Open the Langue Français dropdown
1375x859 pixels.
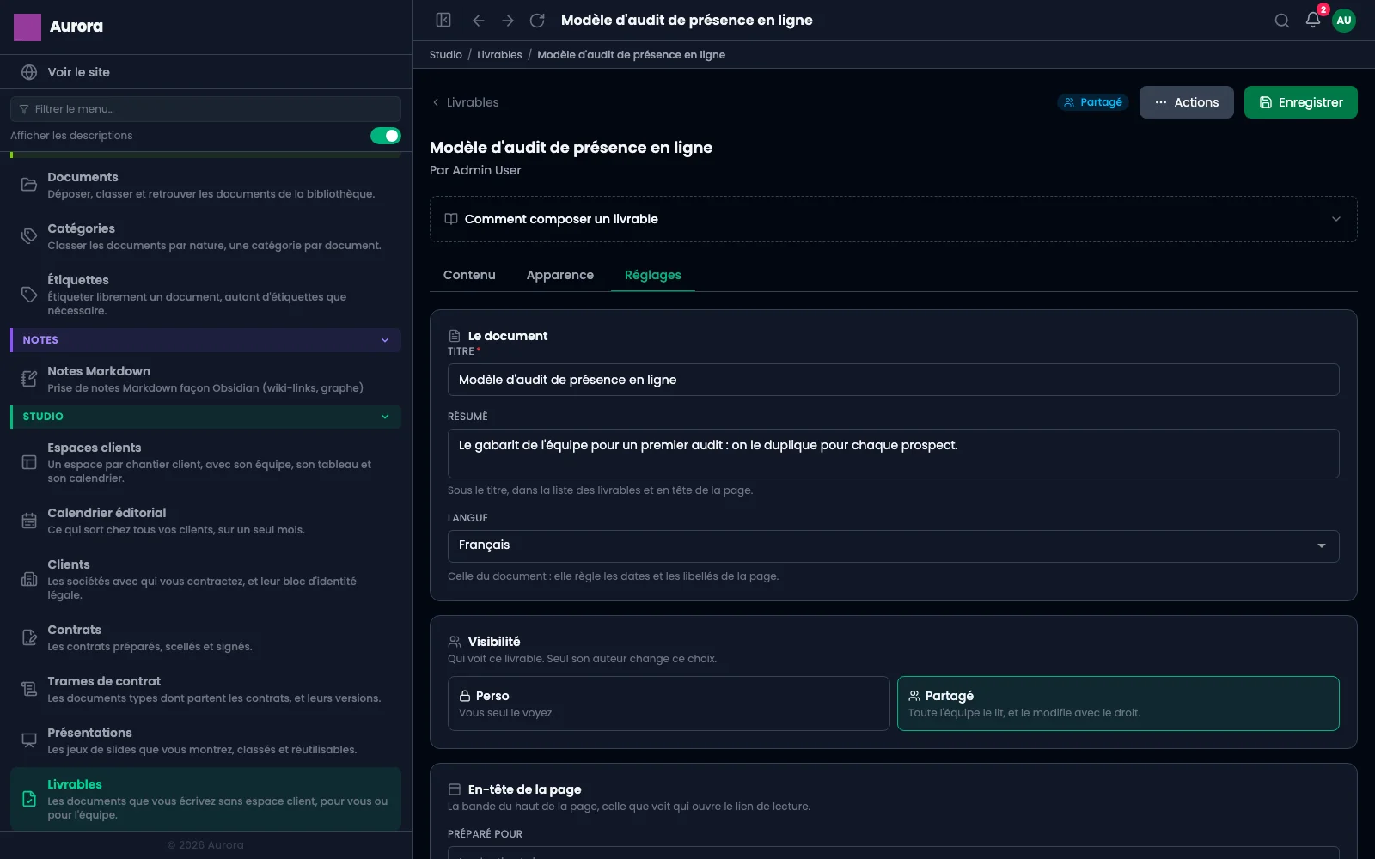894,546
